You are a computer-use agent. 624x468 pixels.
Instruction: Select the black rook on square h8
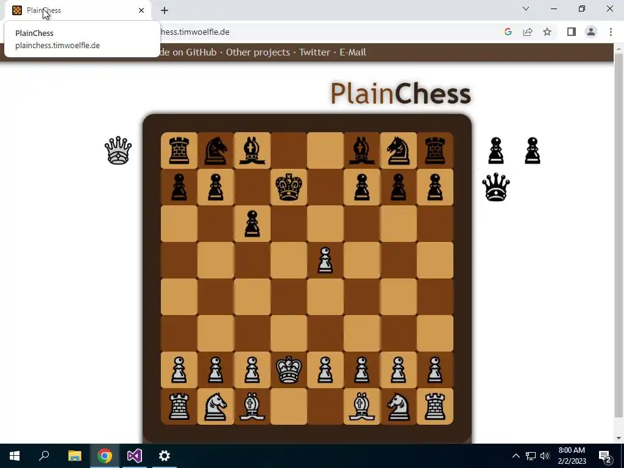point(435,151)
